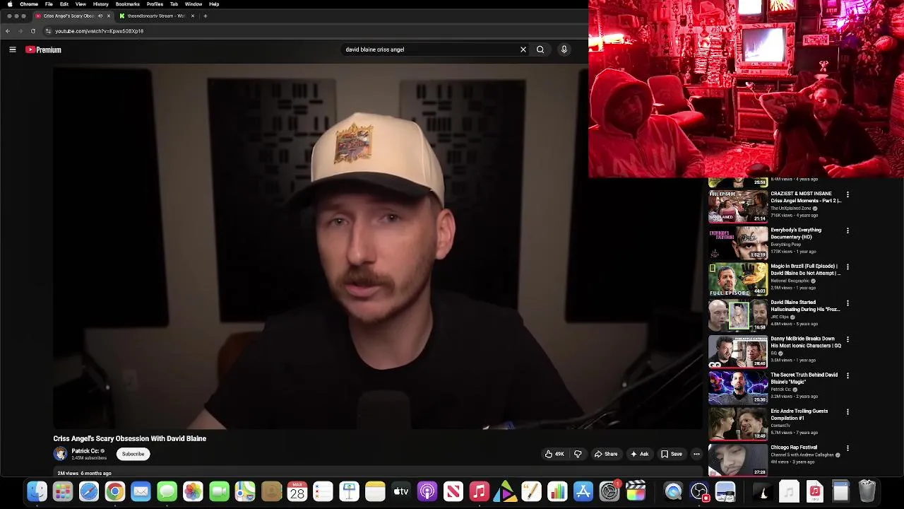Click the browser back arrow
904x509 pixels.
pos(8,31)
